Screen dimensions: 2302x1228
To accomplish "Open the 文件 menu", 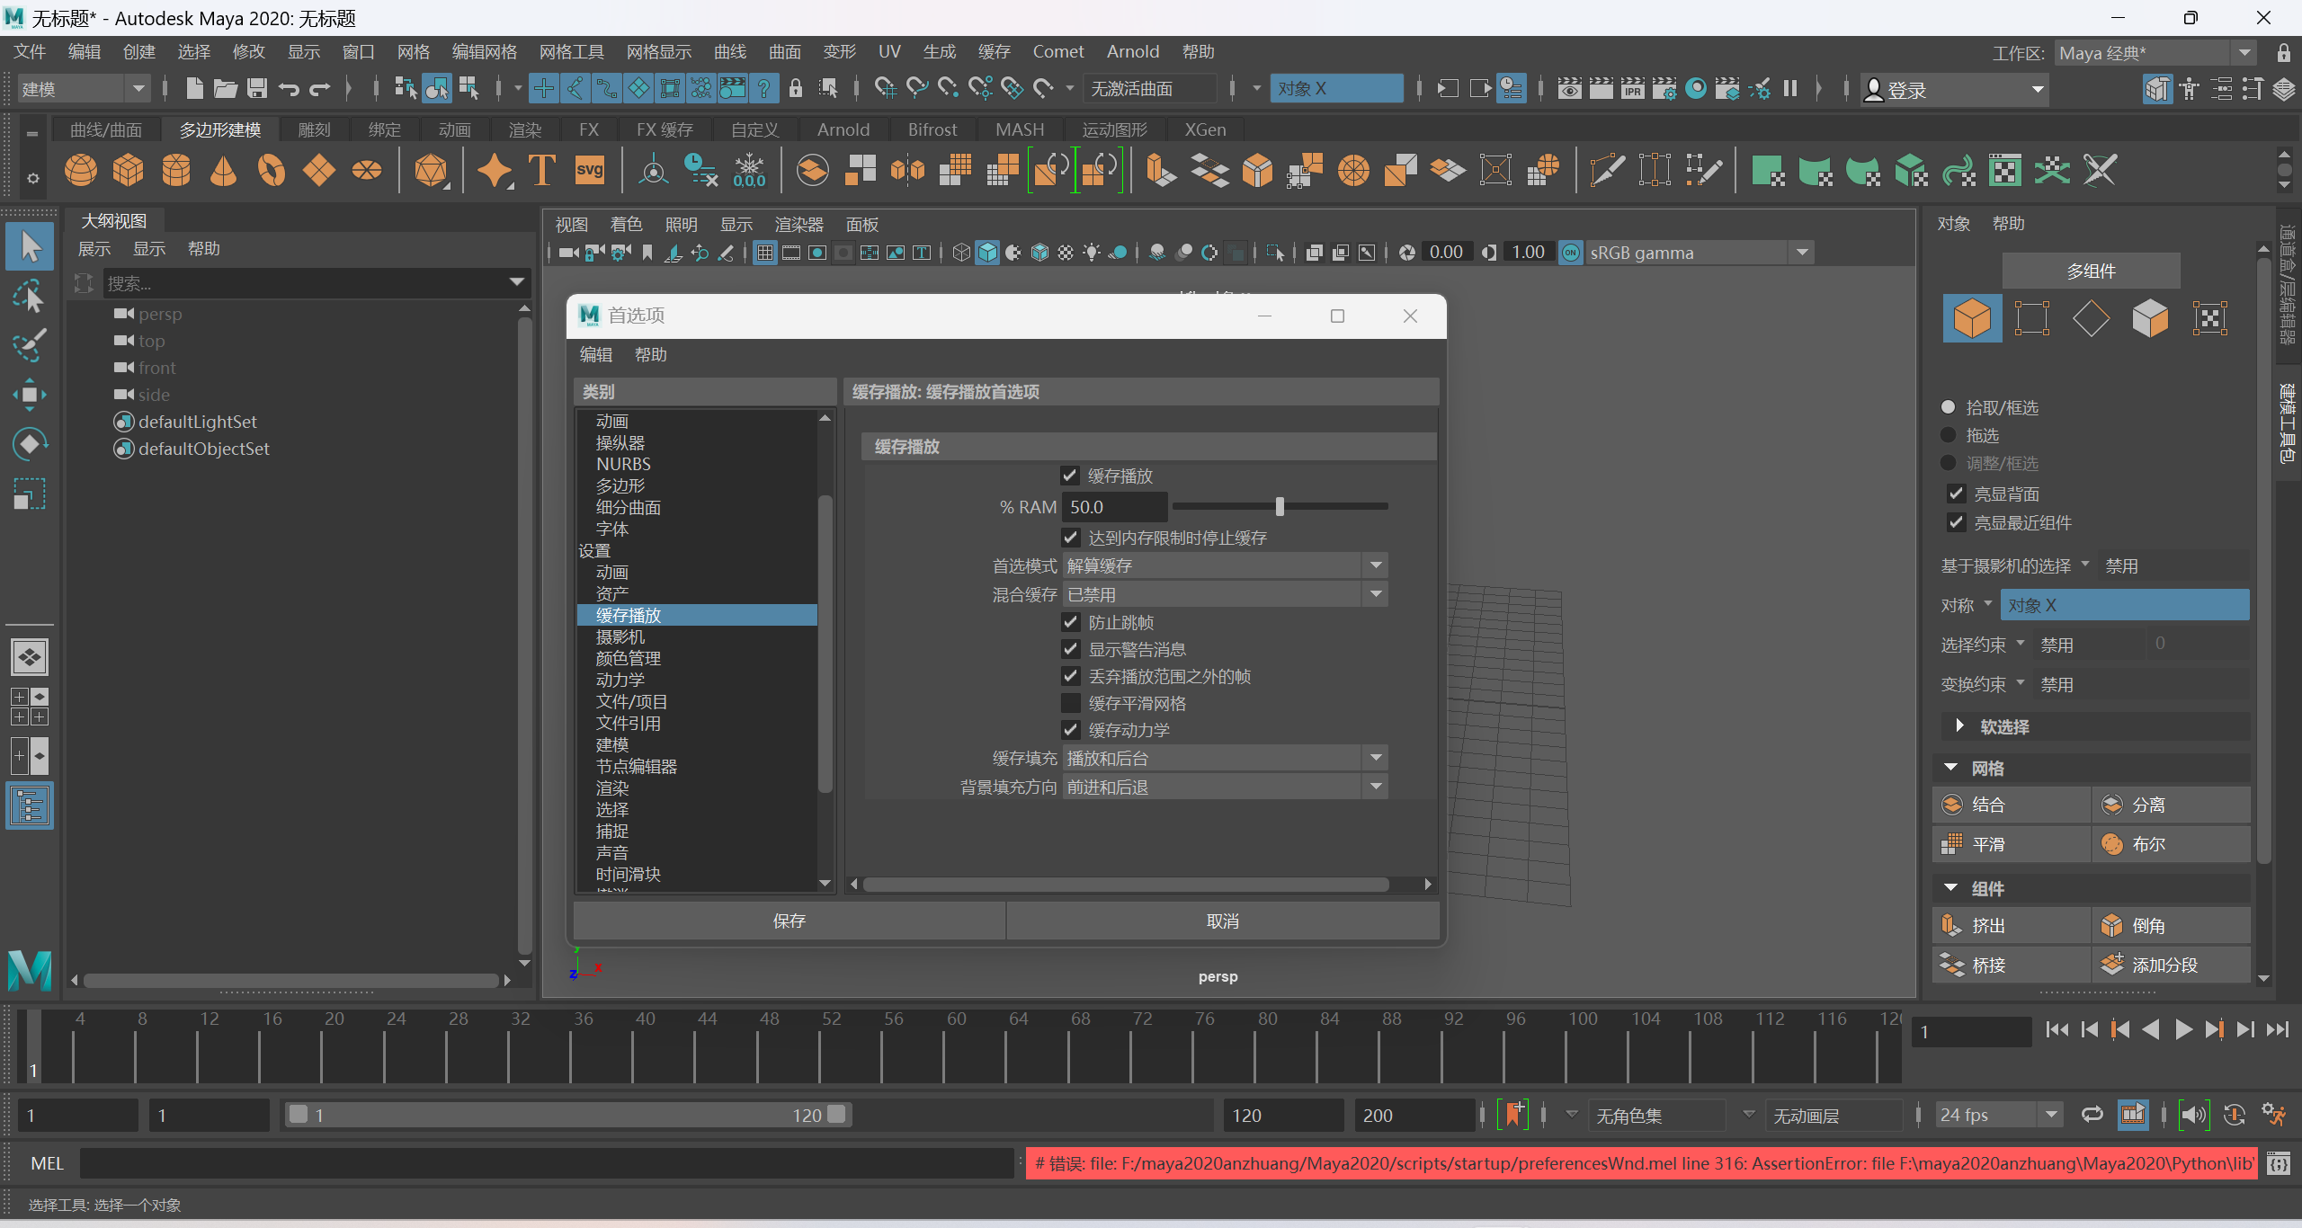I will click(x=30, y=52).
